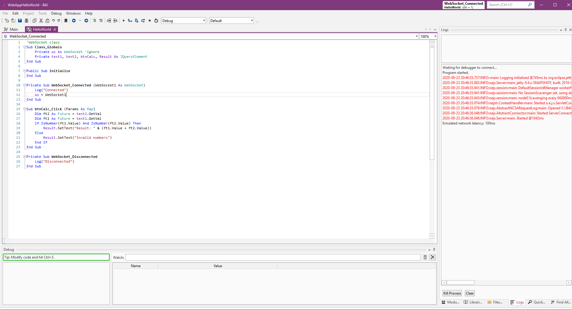Screen dimensions: 572x310
Task: Click into the Watch expression field
Action: coord(273,257)
